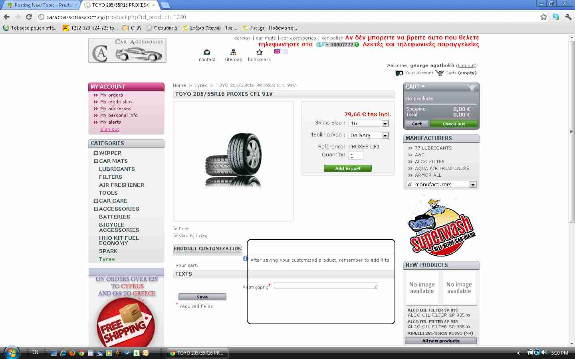Open the 4SellingType Delivery dropdown
The image size is (575, 359).
click(x=369, y=136)
